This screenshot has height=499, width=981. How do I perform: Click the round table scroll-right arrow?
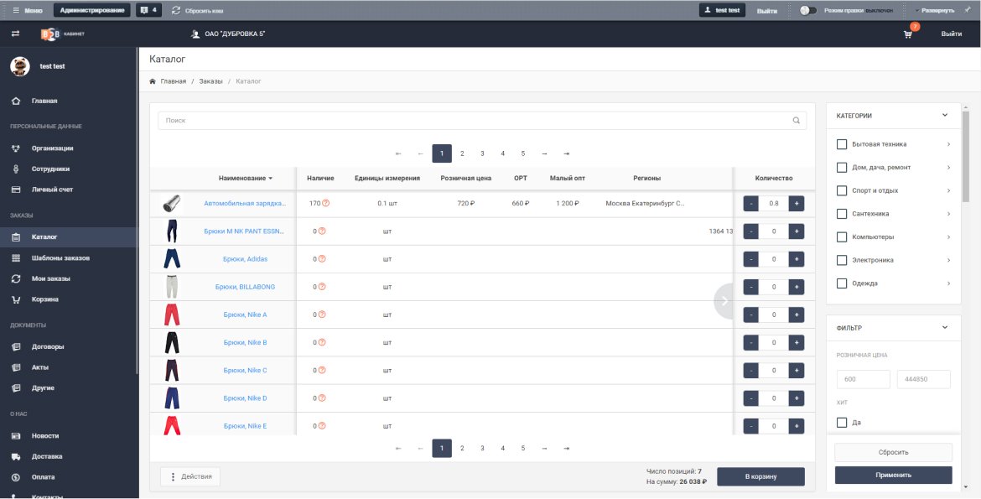pos(724,301)
